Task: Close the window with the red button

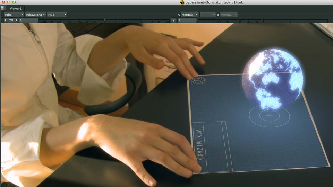Action: point(3,2)
